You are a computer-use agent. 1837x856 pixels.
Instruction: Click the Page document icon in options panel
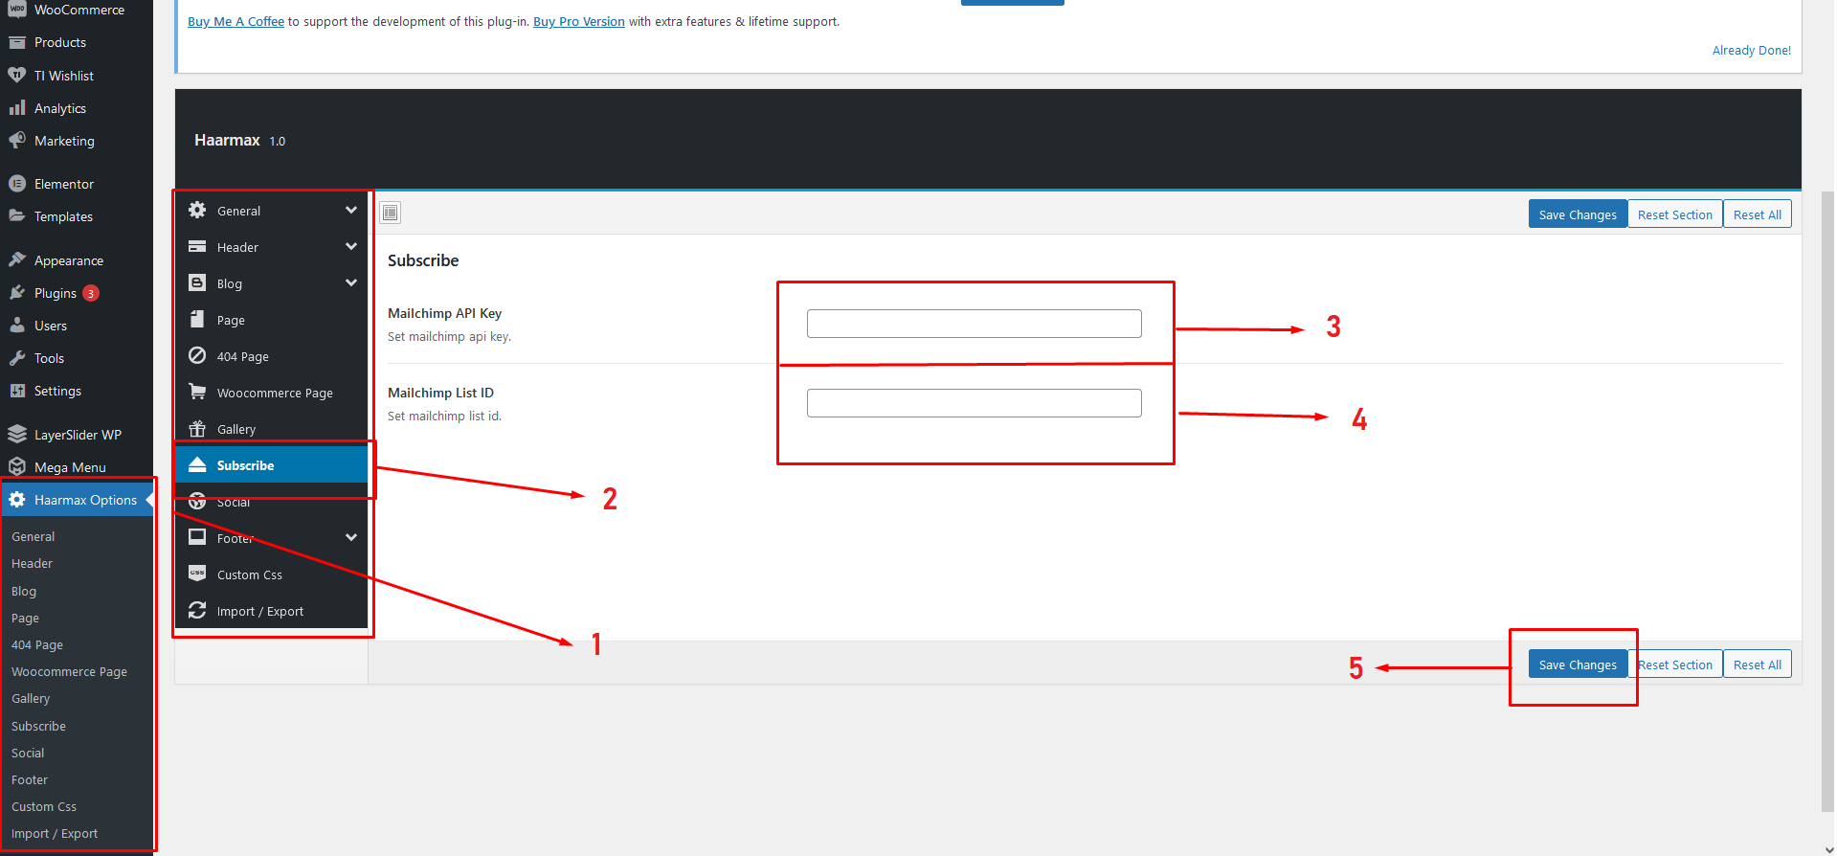(x=197, y=319)
